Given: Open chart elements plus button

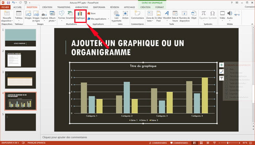Looking at the screenshot, I should [221, 65].
